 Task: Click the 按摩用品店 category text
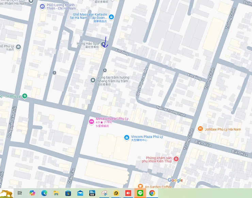100,21
